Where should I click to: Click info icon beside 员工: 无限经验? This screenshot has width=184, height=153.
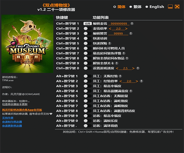120,76
